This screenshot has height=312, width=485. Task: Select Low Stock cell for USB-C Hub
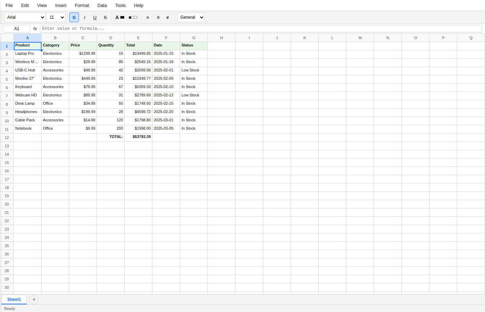tap(194, 71)
